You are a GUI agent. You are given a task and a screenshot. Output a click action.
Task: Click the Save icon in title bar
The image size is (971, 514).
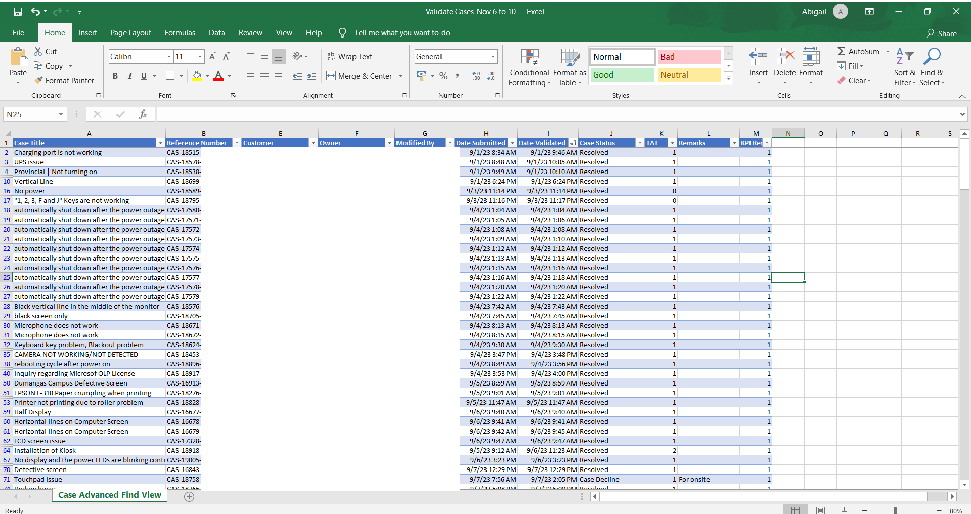tap(18, 12)
